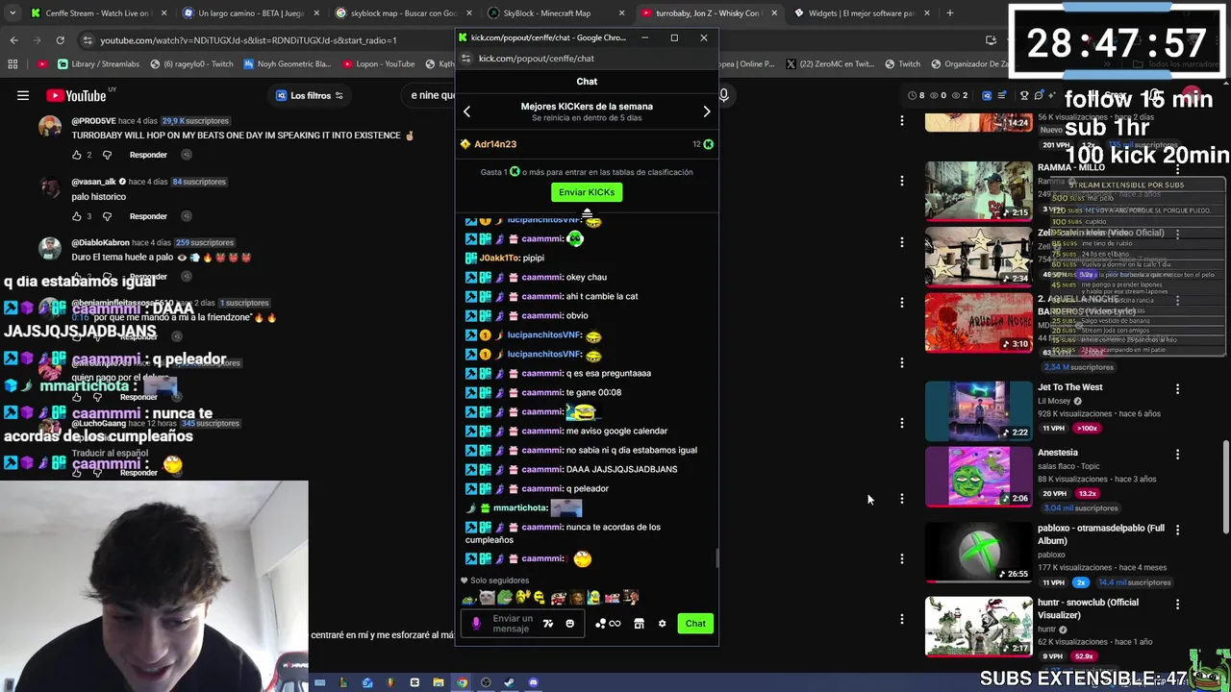The image size is (1231, 692).
Task: Open FL Studio from the taskbar
Action: pos(390,682)
